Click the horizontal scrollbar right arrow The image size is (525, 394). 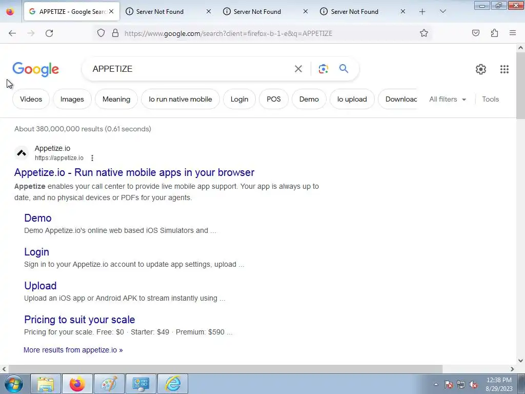(512, 369)
